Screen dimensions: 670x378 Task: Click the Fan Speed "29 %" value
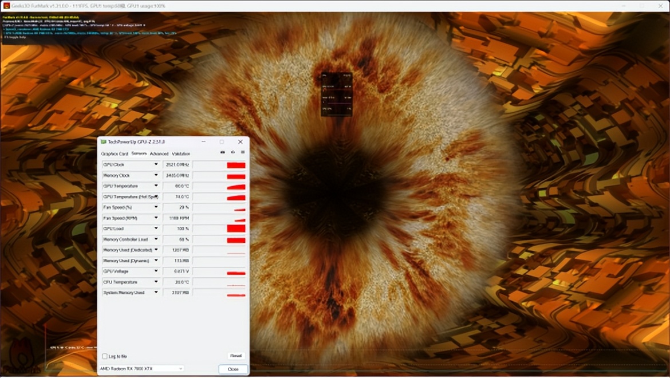tap(176, 207)
